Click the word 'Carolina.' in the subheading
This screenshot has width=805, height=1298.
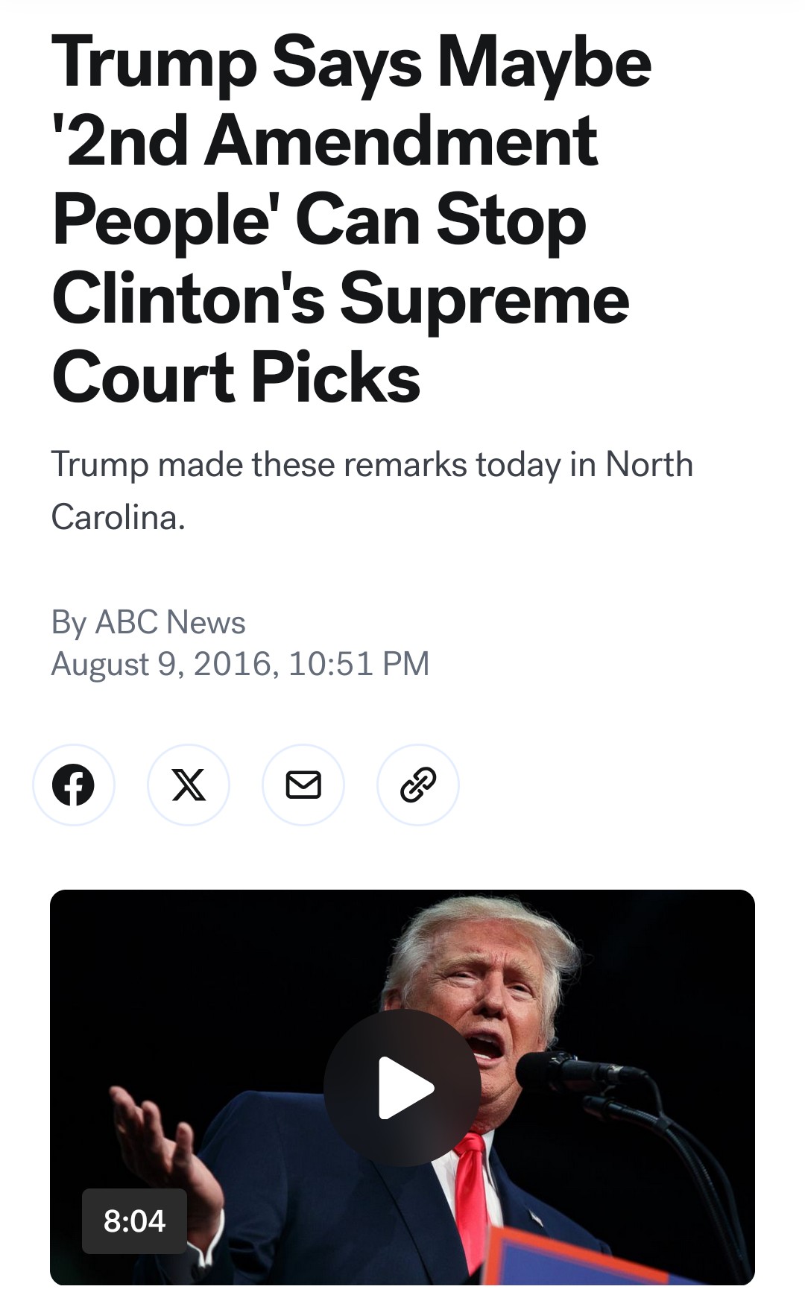pyautogui.click(x=118, y=517)
